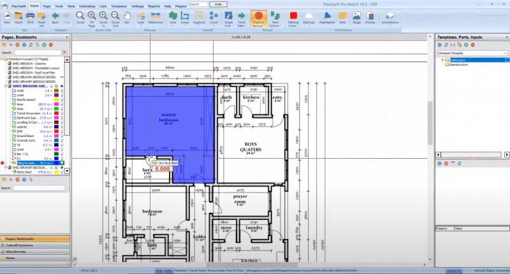Collapse the Chinedum H.project tree node
This screenshot has width=510, height=274.
click(3, 59)
